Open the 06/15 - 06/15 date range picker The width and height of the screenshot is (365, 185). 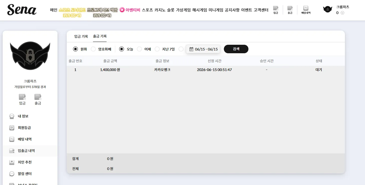tap(203, 49)
